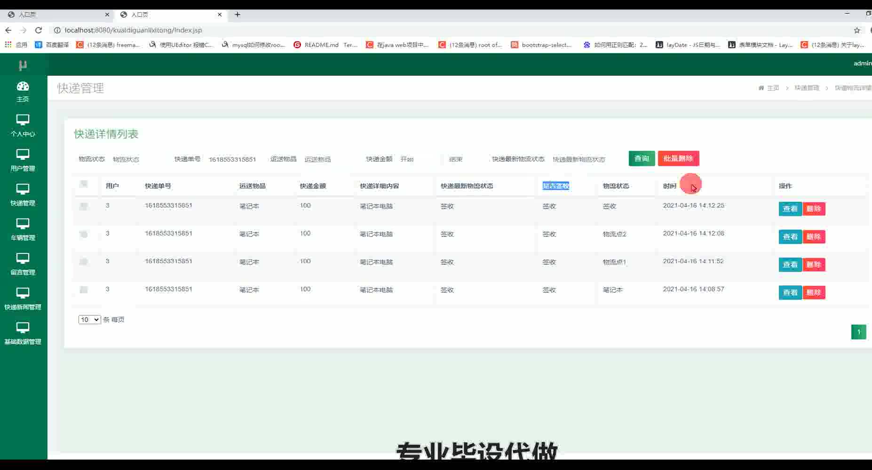
Task: Click the 快递最新物流状态 column header
Action: [467, 186]
